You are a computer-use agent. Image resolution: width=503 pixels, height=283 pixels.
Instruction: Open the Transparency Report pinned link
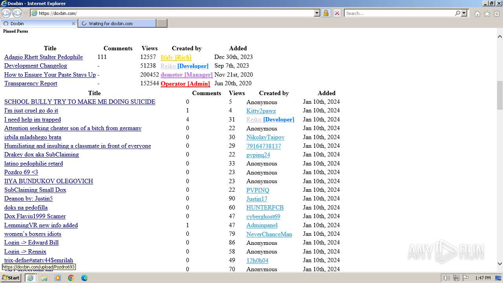[31, 83]
